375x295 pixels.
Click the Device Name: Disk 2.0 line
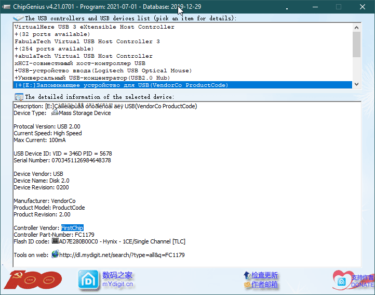[x=42, y=181]
